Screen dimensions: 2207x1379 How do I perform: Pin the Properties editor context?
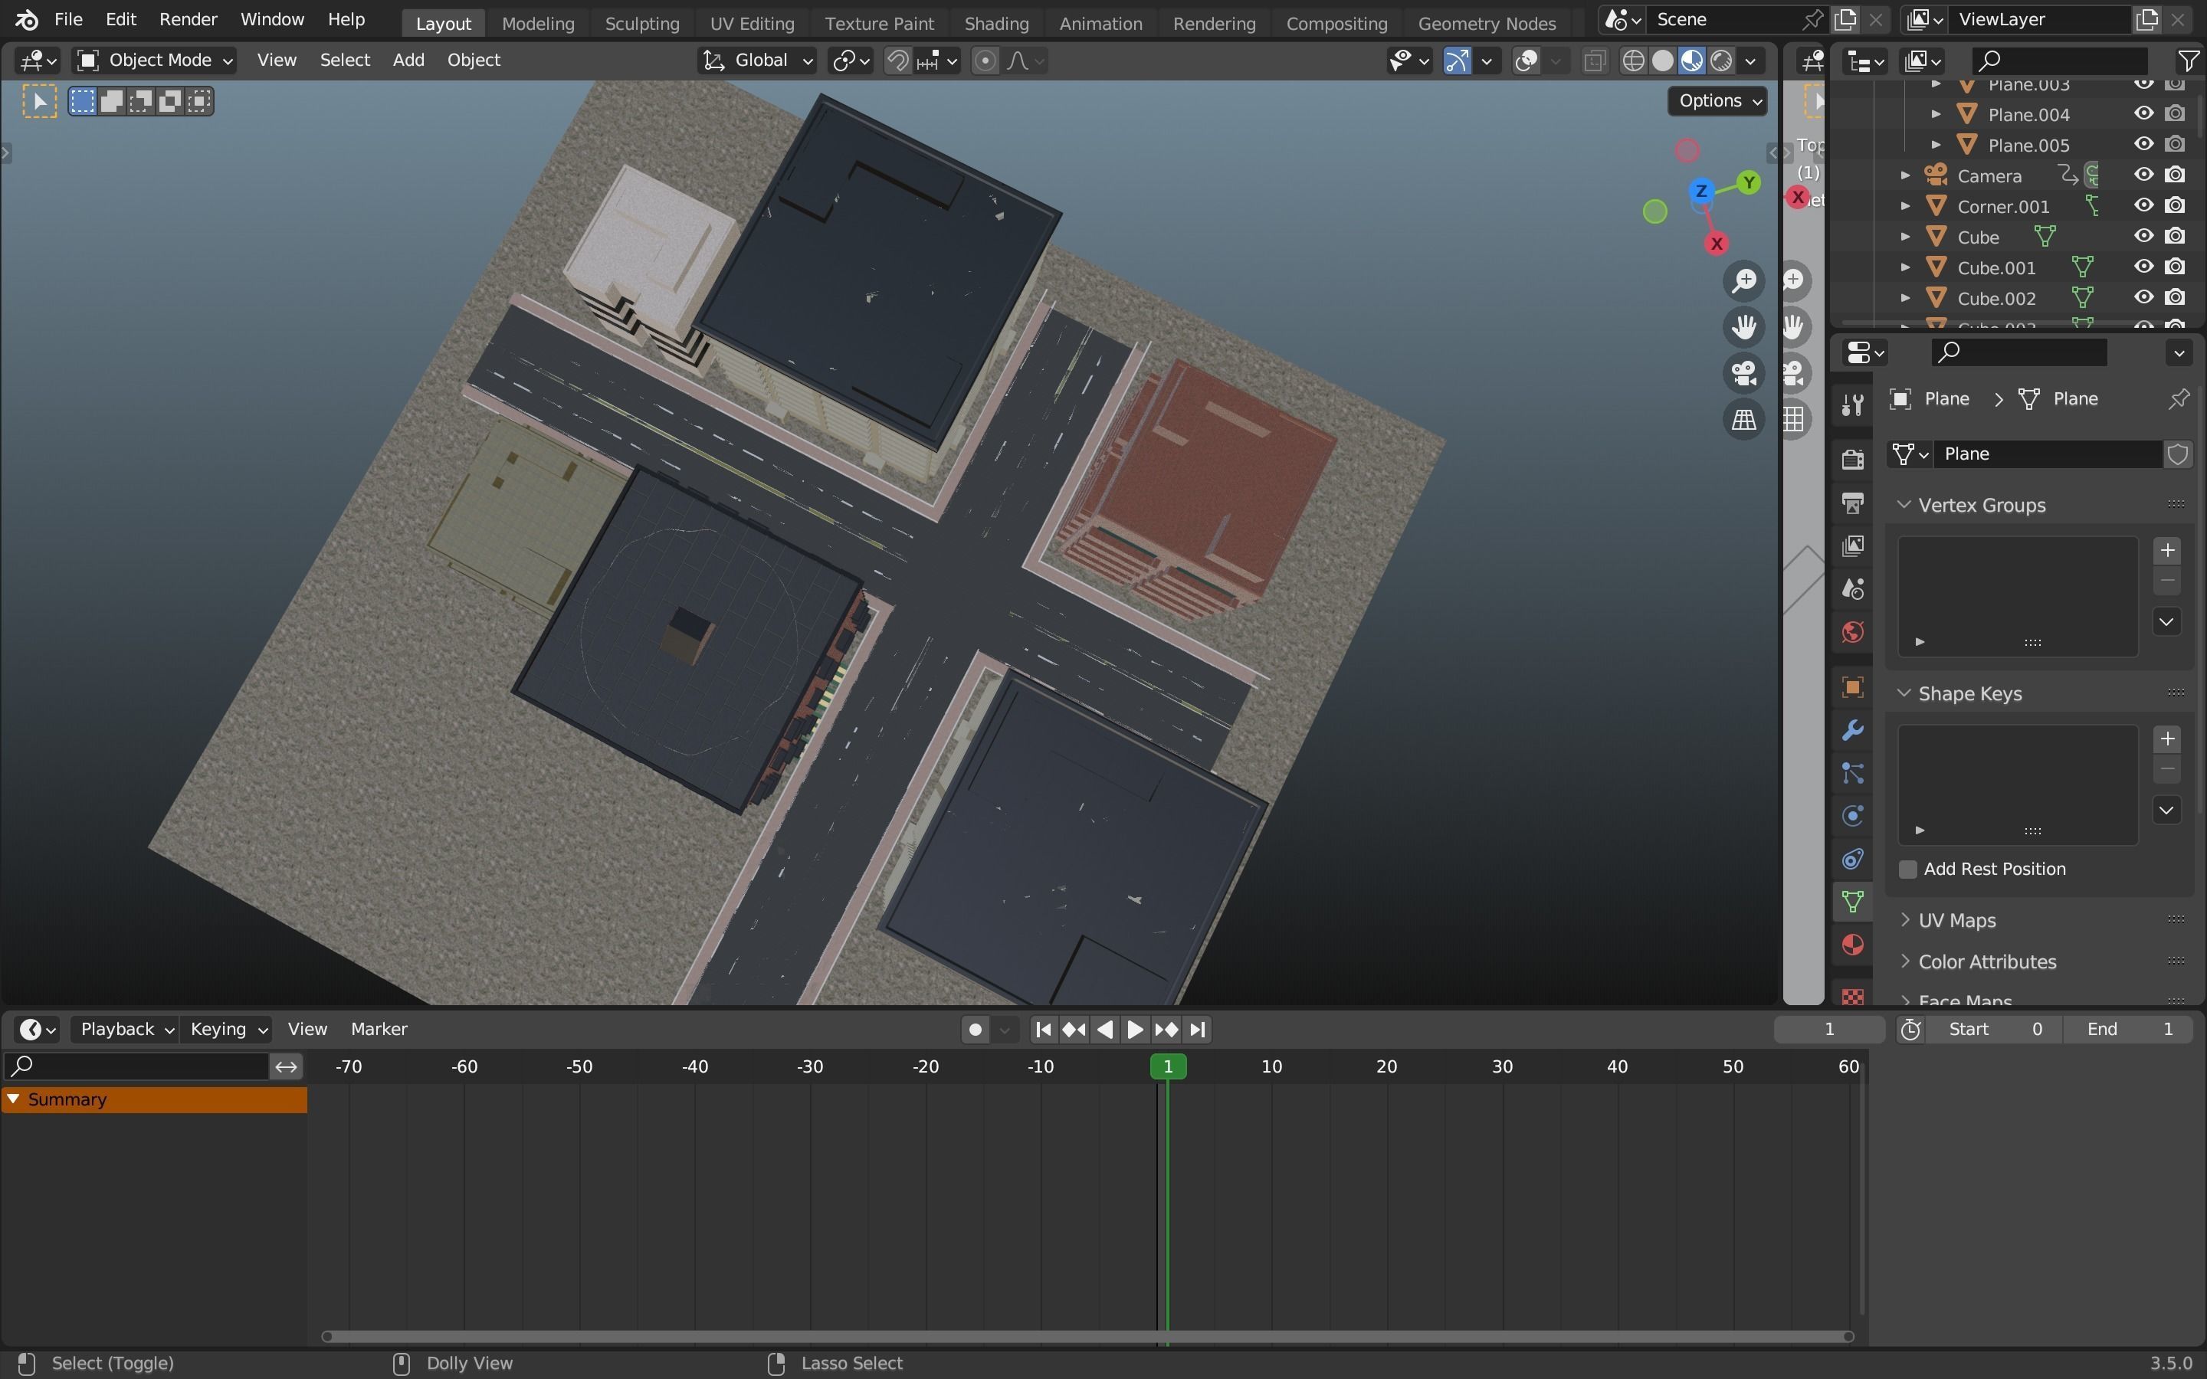pyautogui.click(x=2179, y=398)
